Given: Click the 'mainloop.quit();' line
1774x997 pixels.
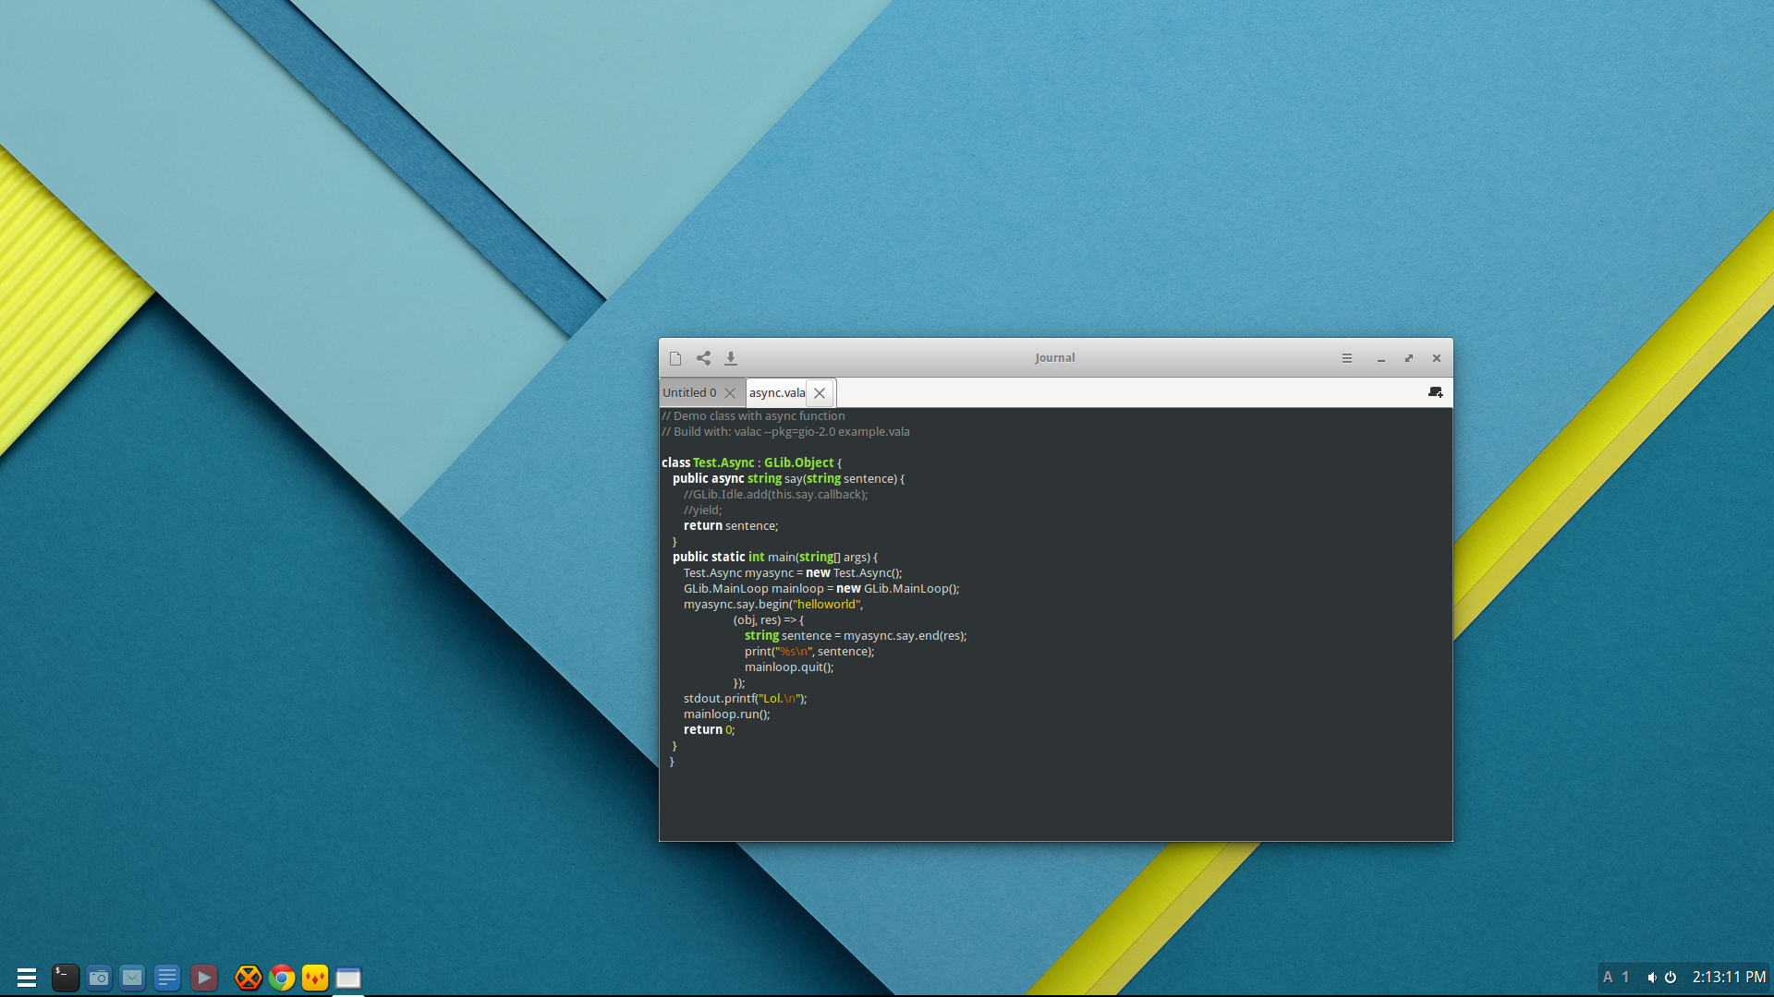Looking at the screenshot, I should [789, 667].
